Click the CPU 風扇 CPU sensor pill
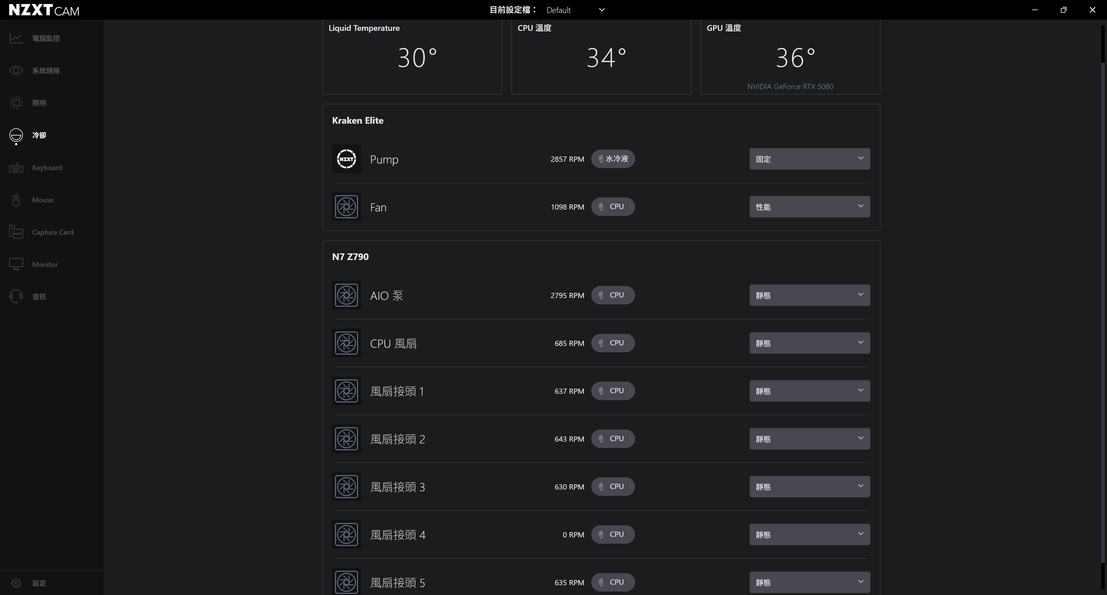The height and width of the screenshot is (595, 1107). [613, 343]
